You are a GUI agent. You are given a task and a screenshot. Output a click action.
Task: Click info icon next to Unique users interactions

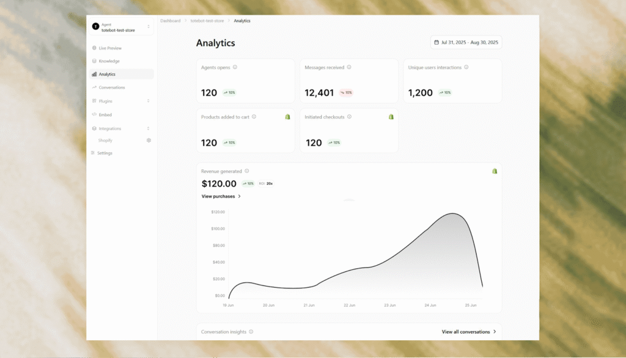(466, 68)
